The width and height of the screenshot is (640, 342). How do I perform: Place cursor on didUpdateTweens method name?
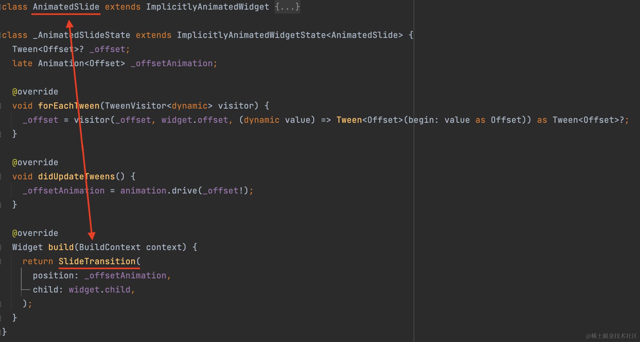tap(76, 176)
